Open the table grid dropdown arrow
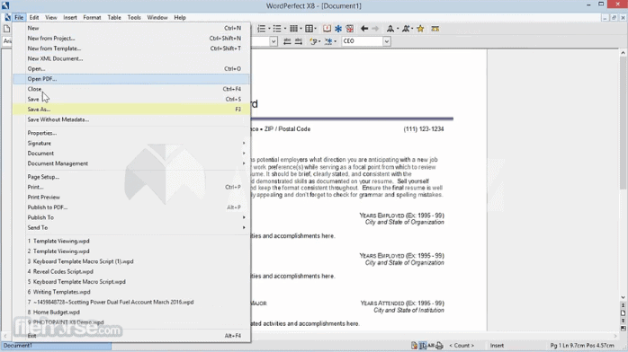The image size is (628, 352). 301,29
